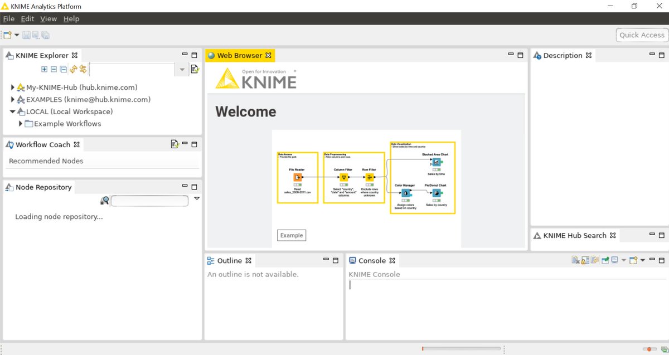Open the Edit menu

[27, 18]
